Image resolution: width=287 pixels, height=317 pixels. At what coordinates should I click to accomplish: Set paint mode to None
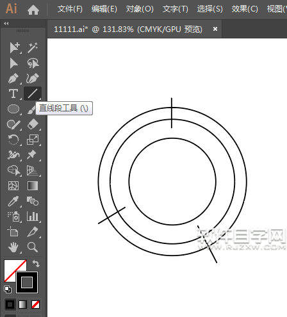[x=35, y=304]
